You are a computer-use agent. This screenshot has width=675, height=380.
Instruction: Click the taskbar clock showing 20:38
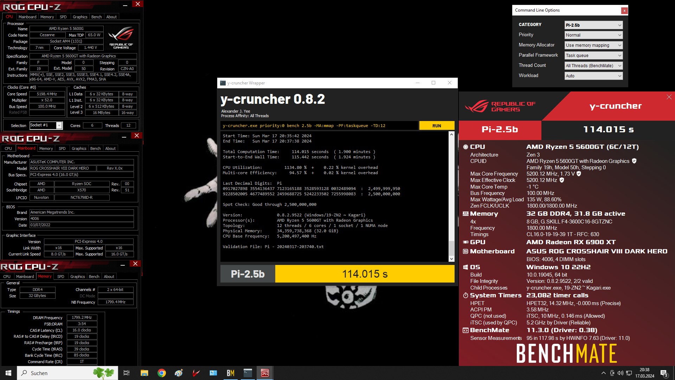644,373
